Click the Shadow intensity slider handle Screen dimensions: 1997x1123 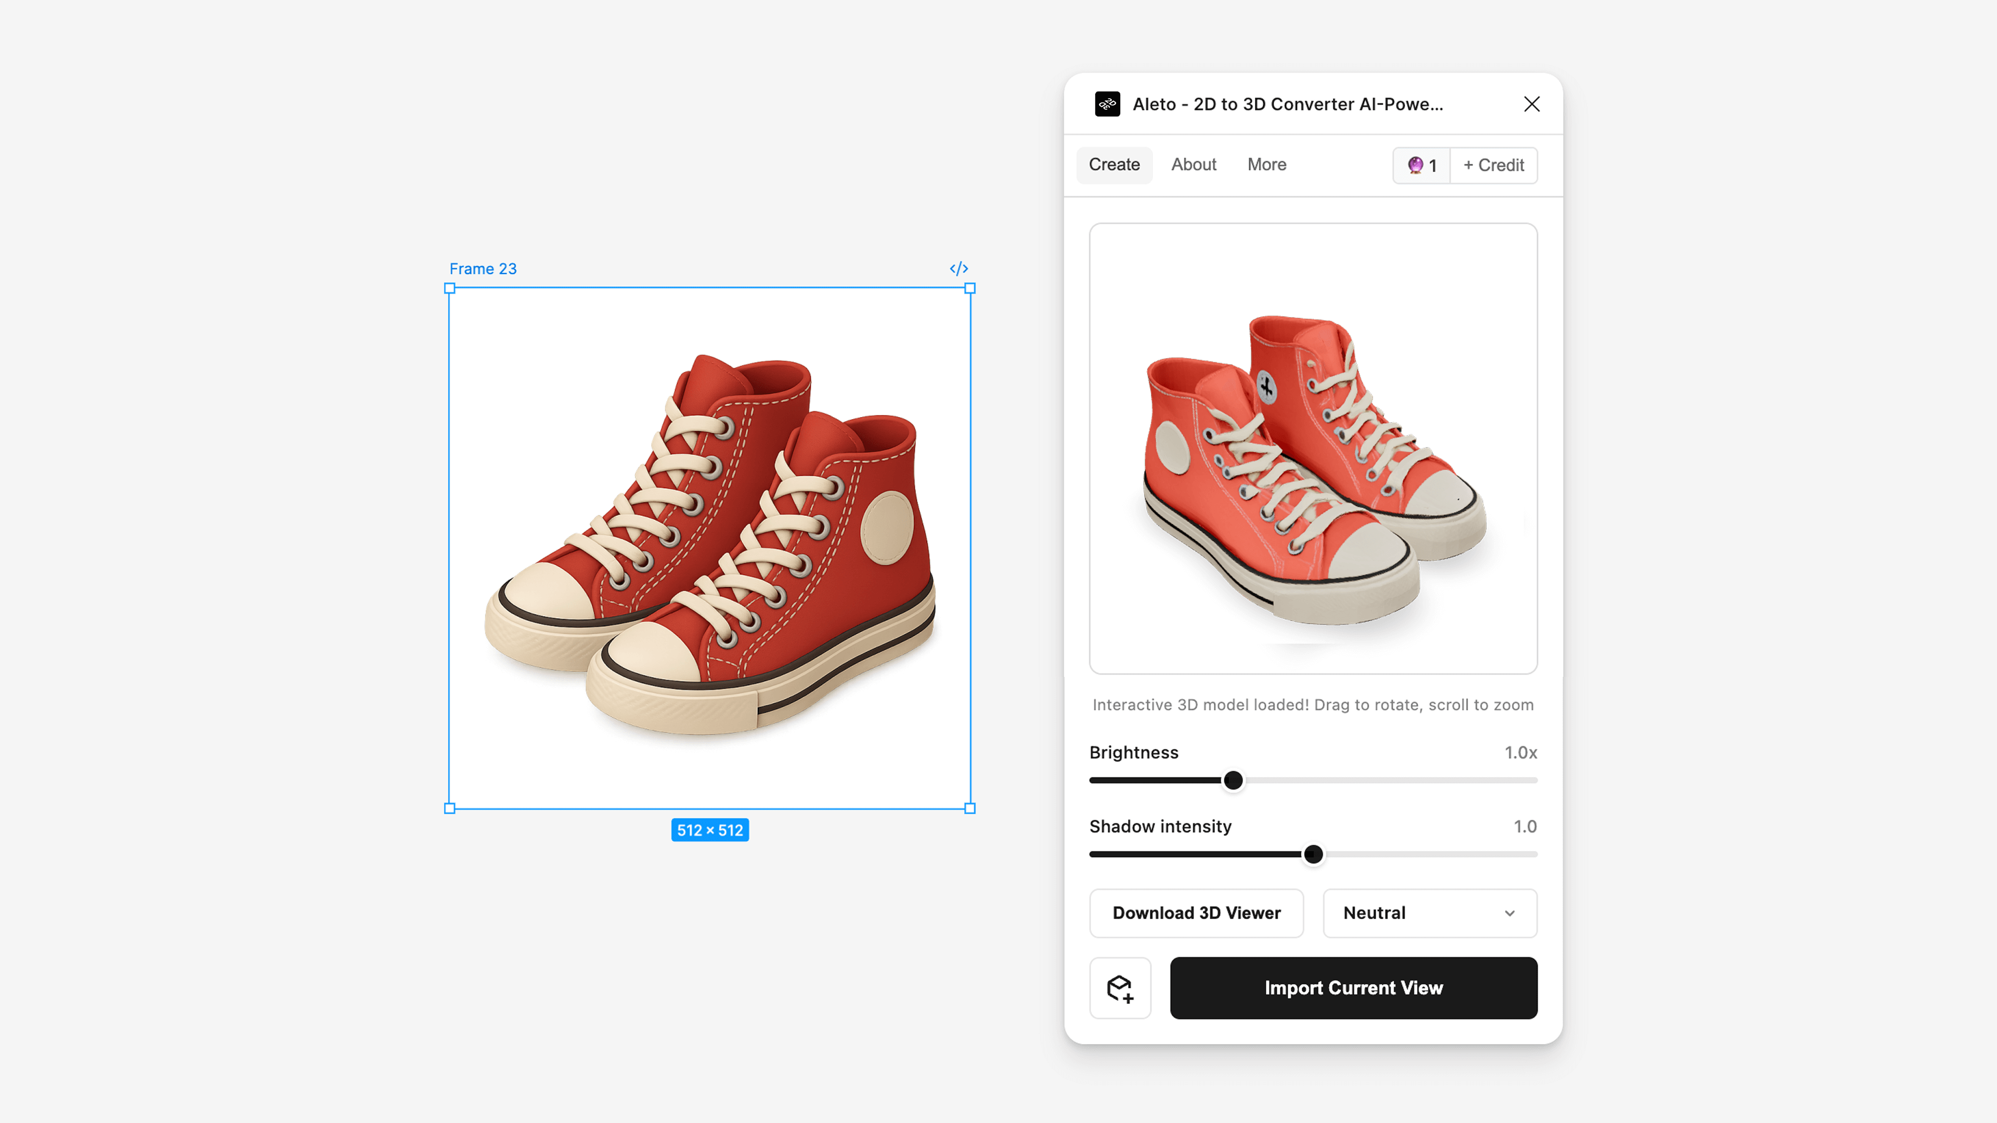[x=1313, y=853]
